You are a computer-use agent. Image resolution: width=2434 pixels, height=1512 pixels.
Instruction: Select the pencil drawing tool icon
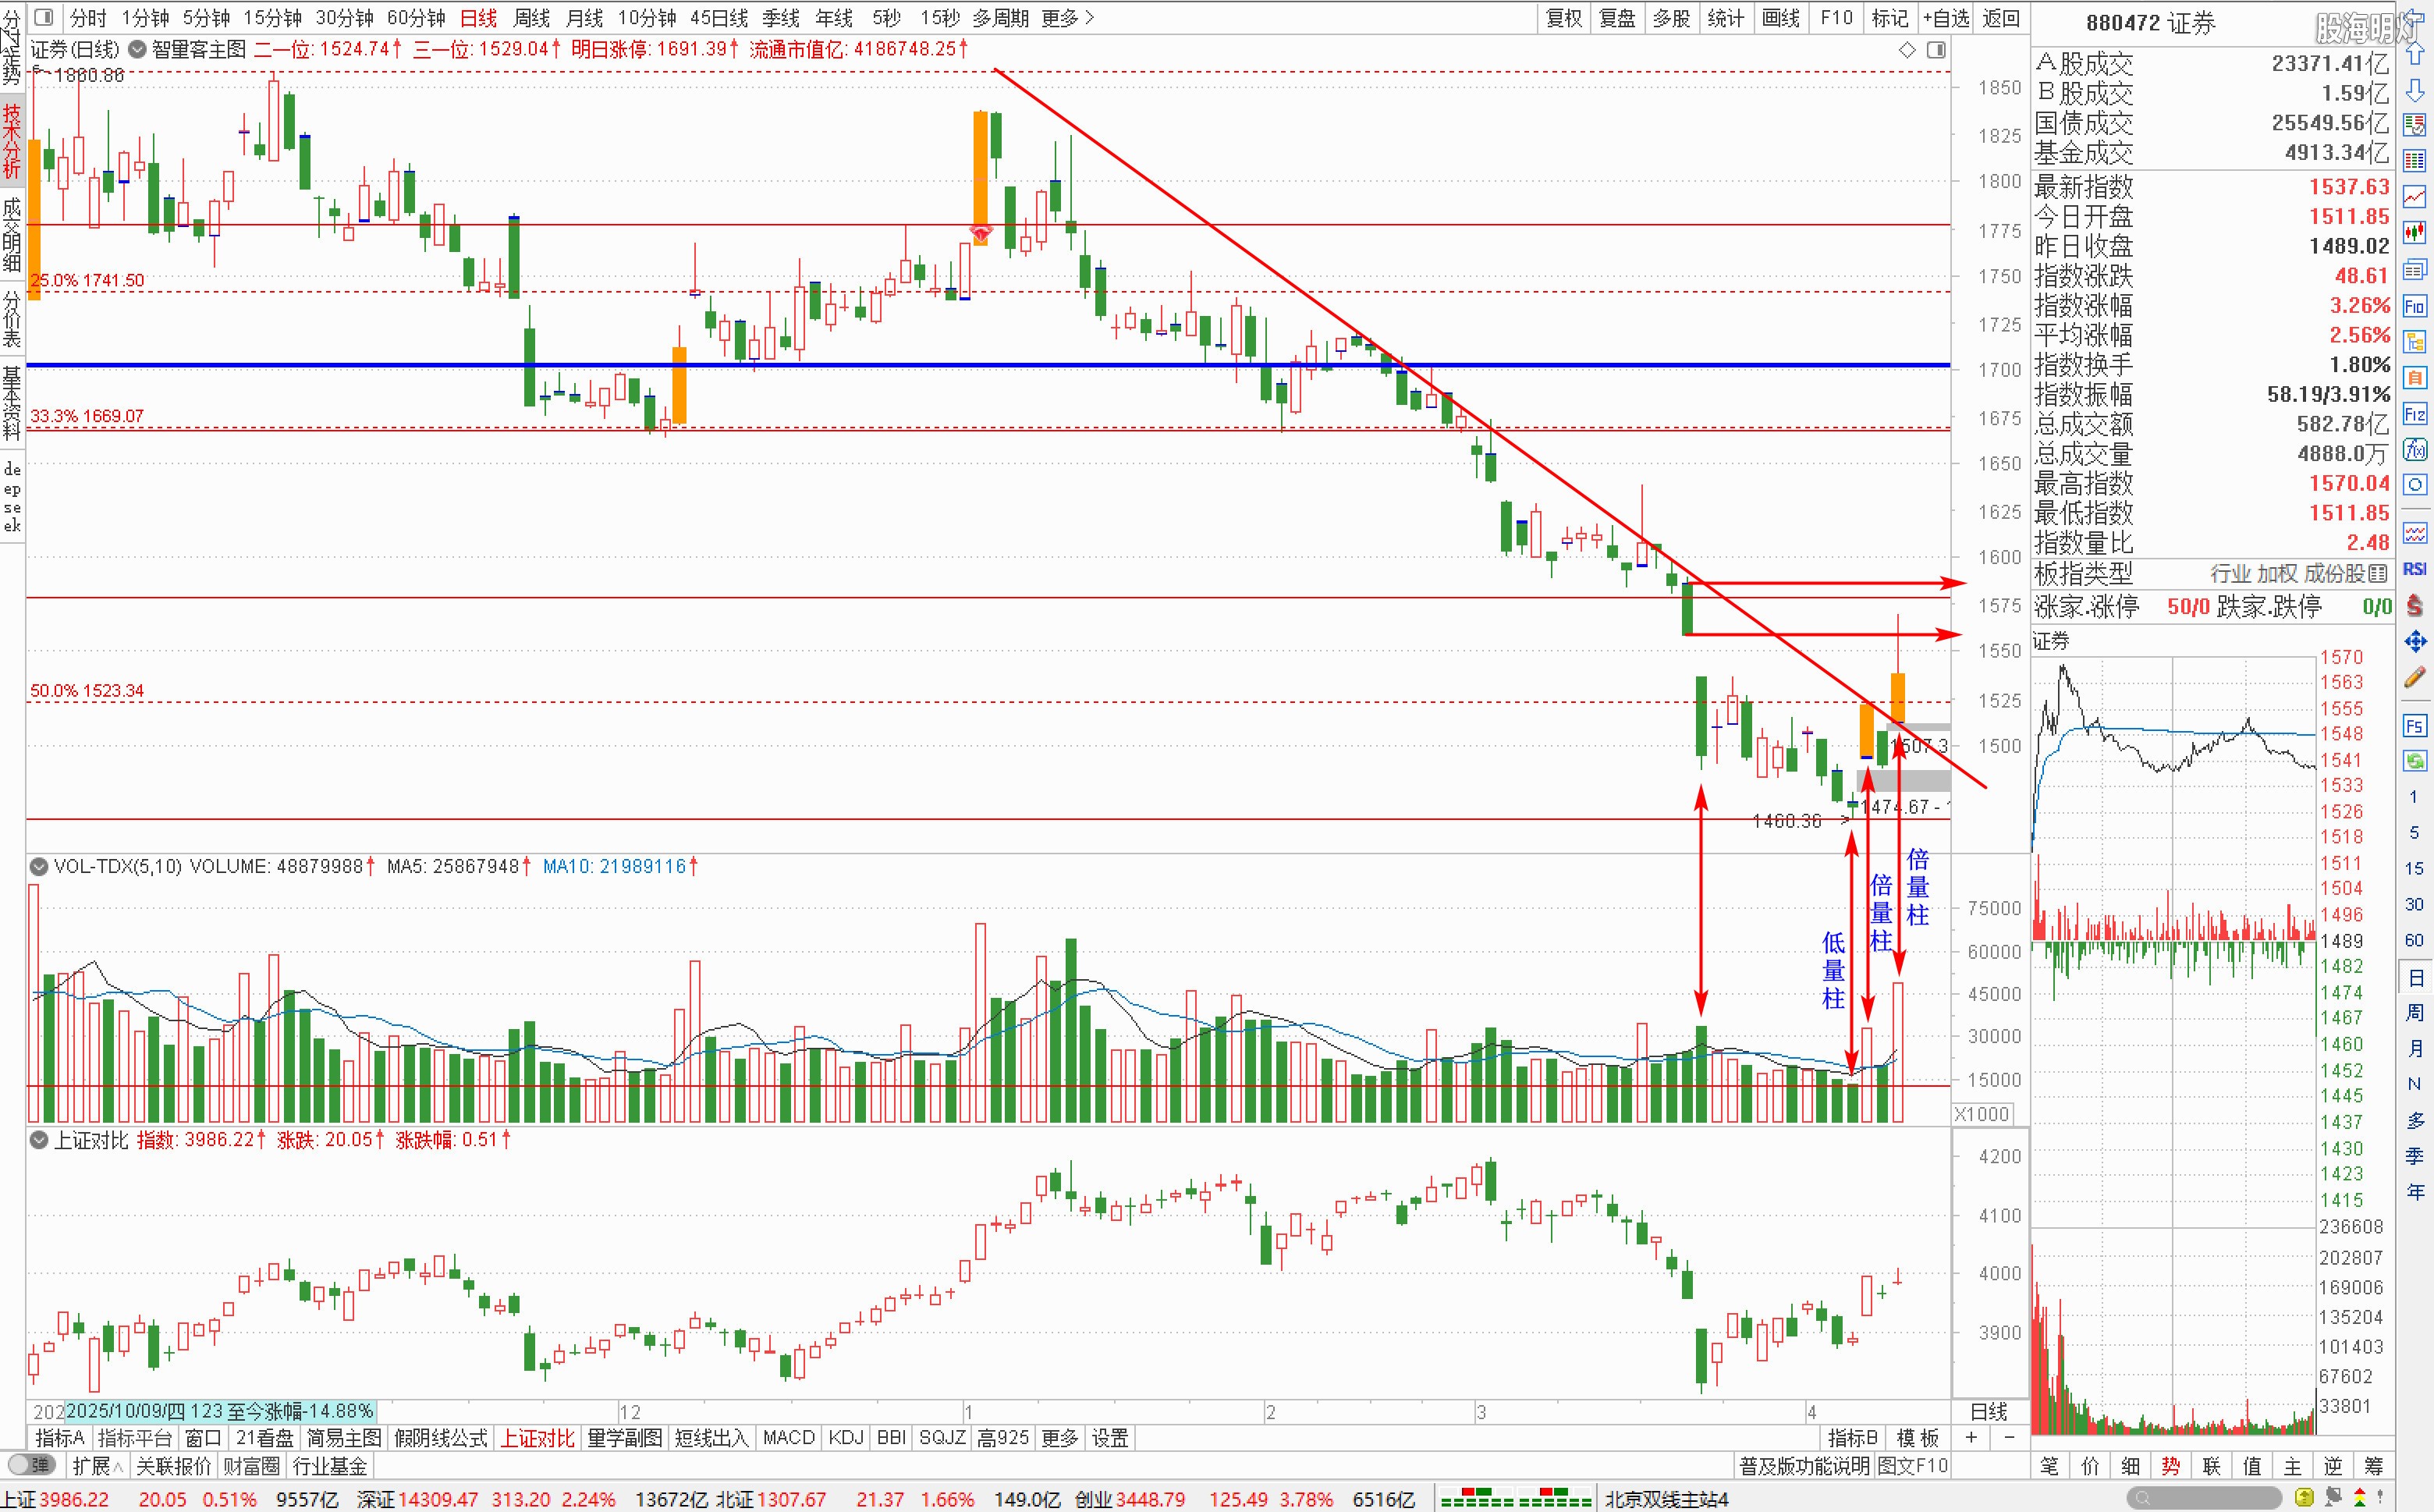[x=2415, y=677]
